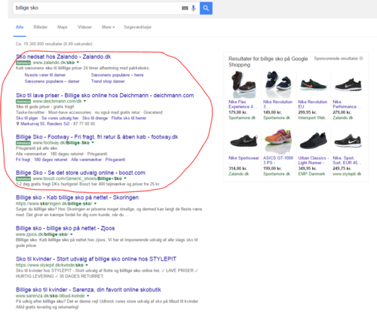377x317 pixels.
Task: Open Sarenza Billige sko til kvinder result
Action: (88, 290)
